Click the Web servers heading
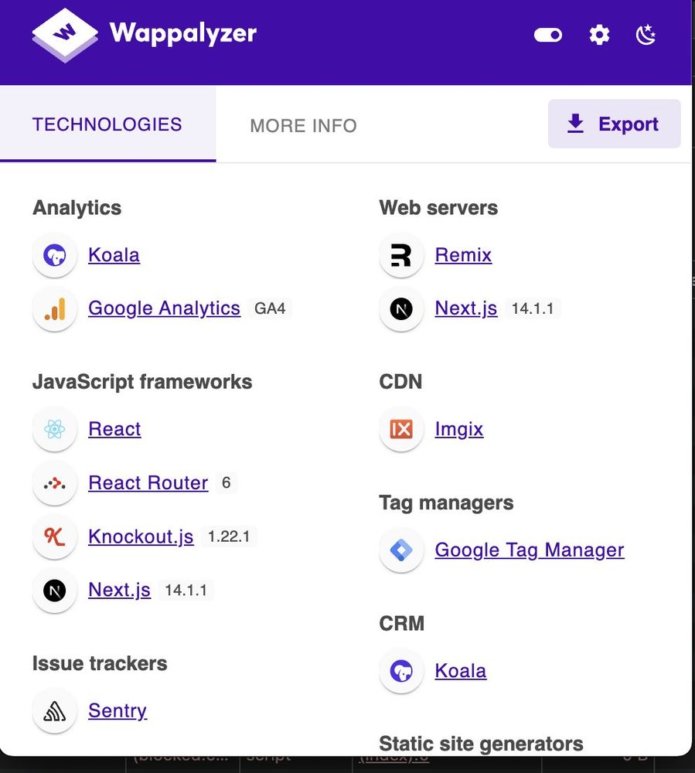The width and height of the screenshot is (695, 773). 438,208
